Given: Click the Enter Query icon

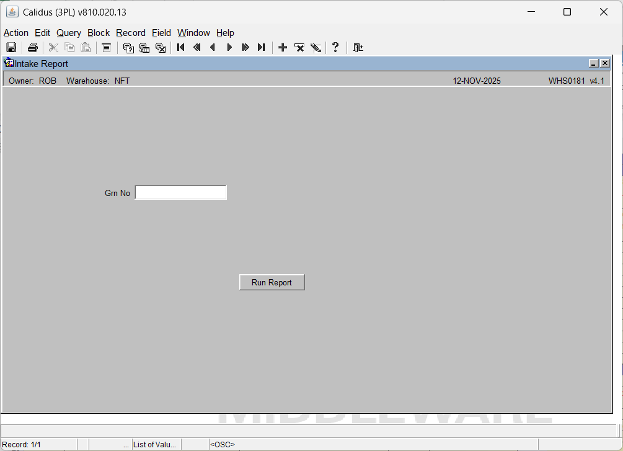Looking at the screenshot, I should point(128,48).
